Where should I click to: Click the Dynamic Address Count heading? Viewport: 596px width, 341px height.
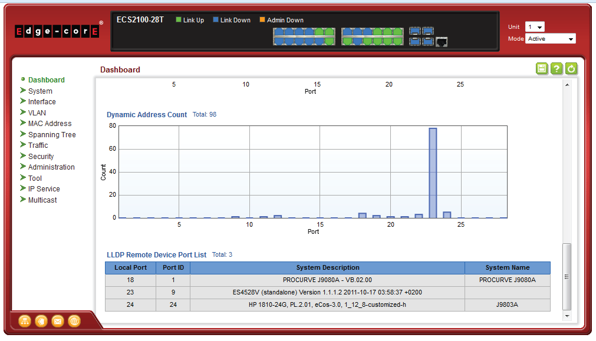point(147,115)
